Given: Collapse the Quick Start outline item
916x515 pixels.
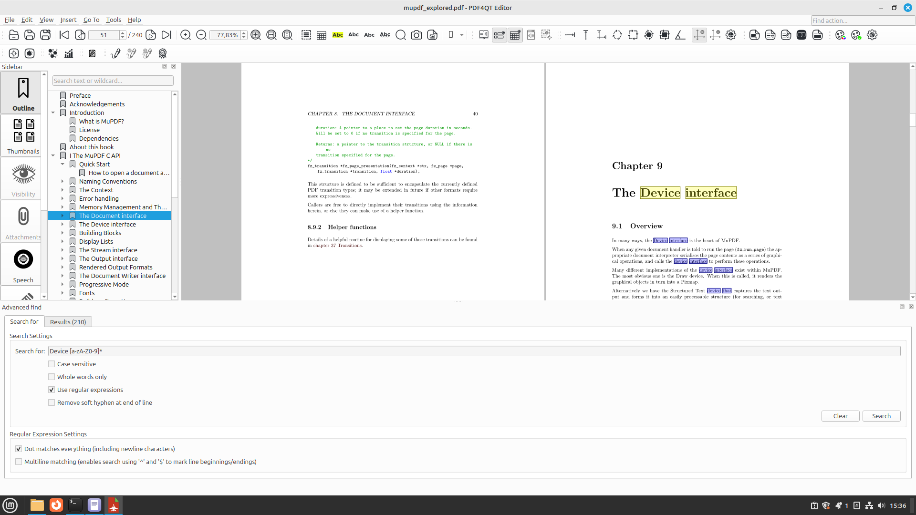Looking at the screenshot, I should (62, 165).
